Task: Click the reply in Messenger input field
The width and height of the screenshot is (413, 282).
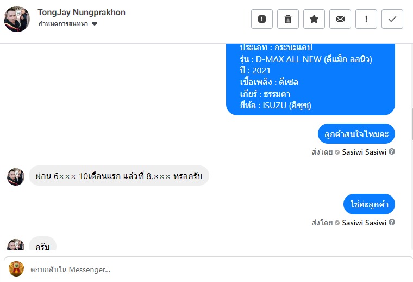Action: coord(208,269)
